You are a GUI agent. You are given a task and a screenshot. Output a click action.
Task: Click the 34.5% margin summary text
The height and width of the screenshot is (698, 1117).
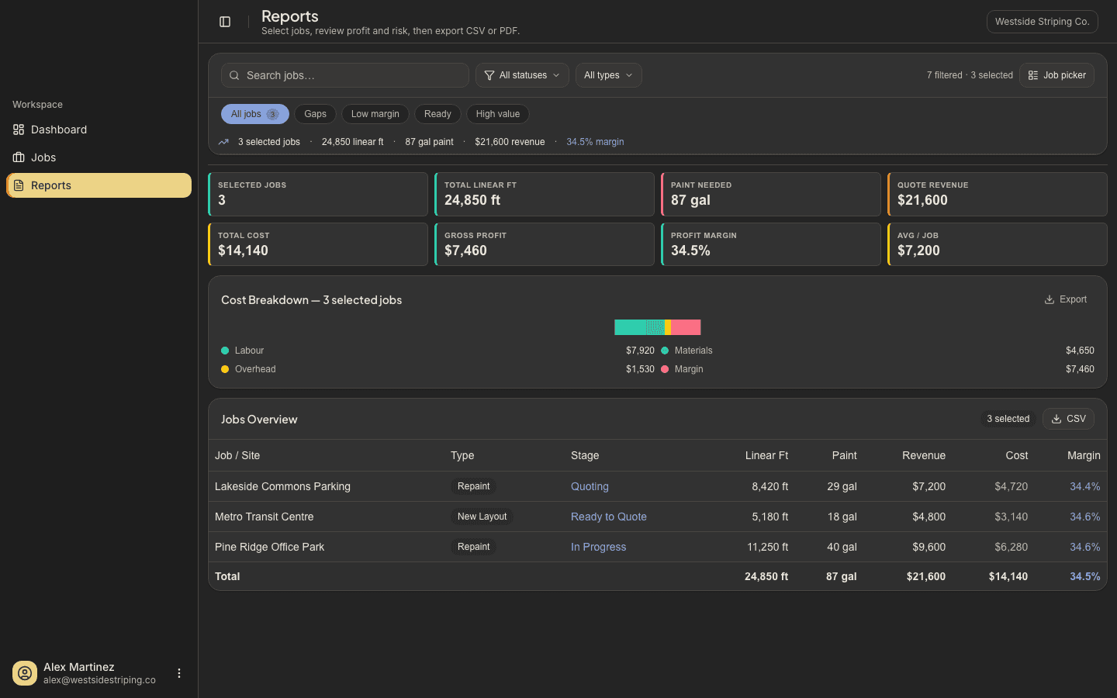(595, 142)
